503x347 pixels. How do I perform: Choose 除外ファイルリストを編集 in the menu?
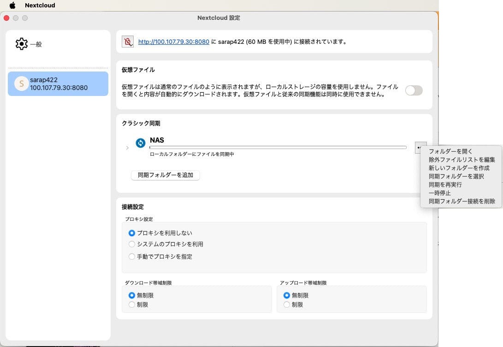[x=462, y=160]
